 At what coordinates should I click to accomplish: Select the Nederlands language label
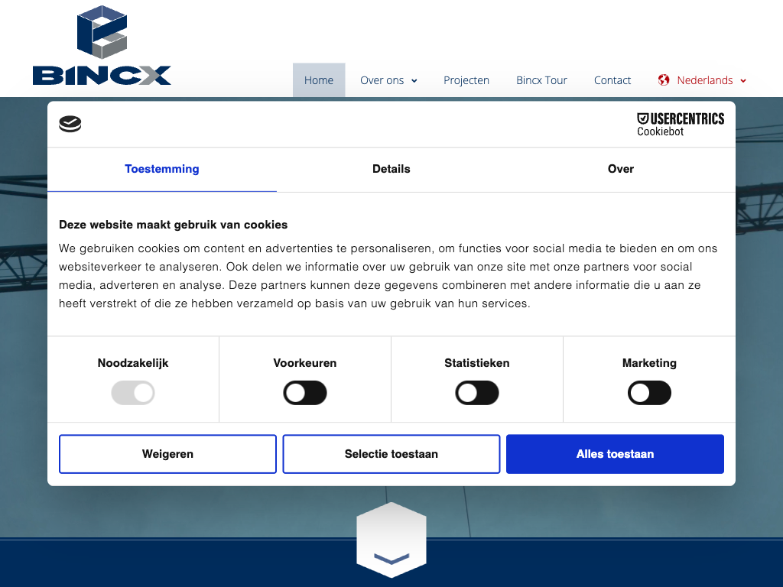click(704, 80)
